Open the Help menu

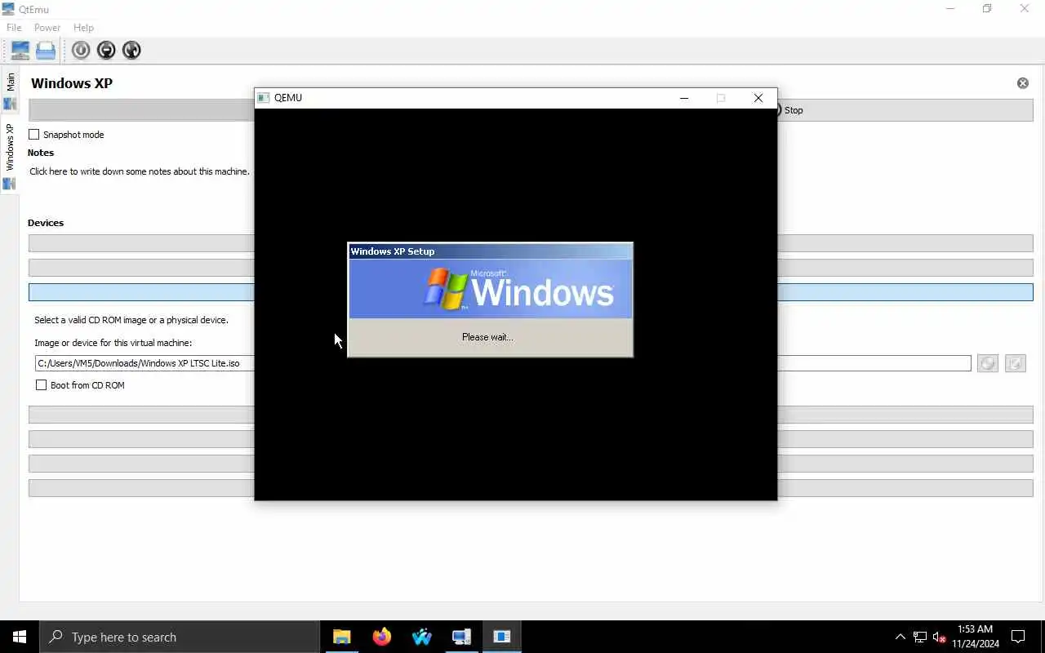pyautogui.click(x=83, y=28)
